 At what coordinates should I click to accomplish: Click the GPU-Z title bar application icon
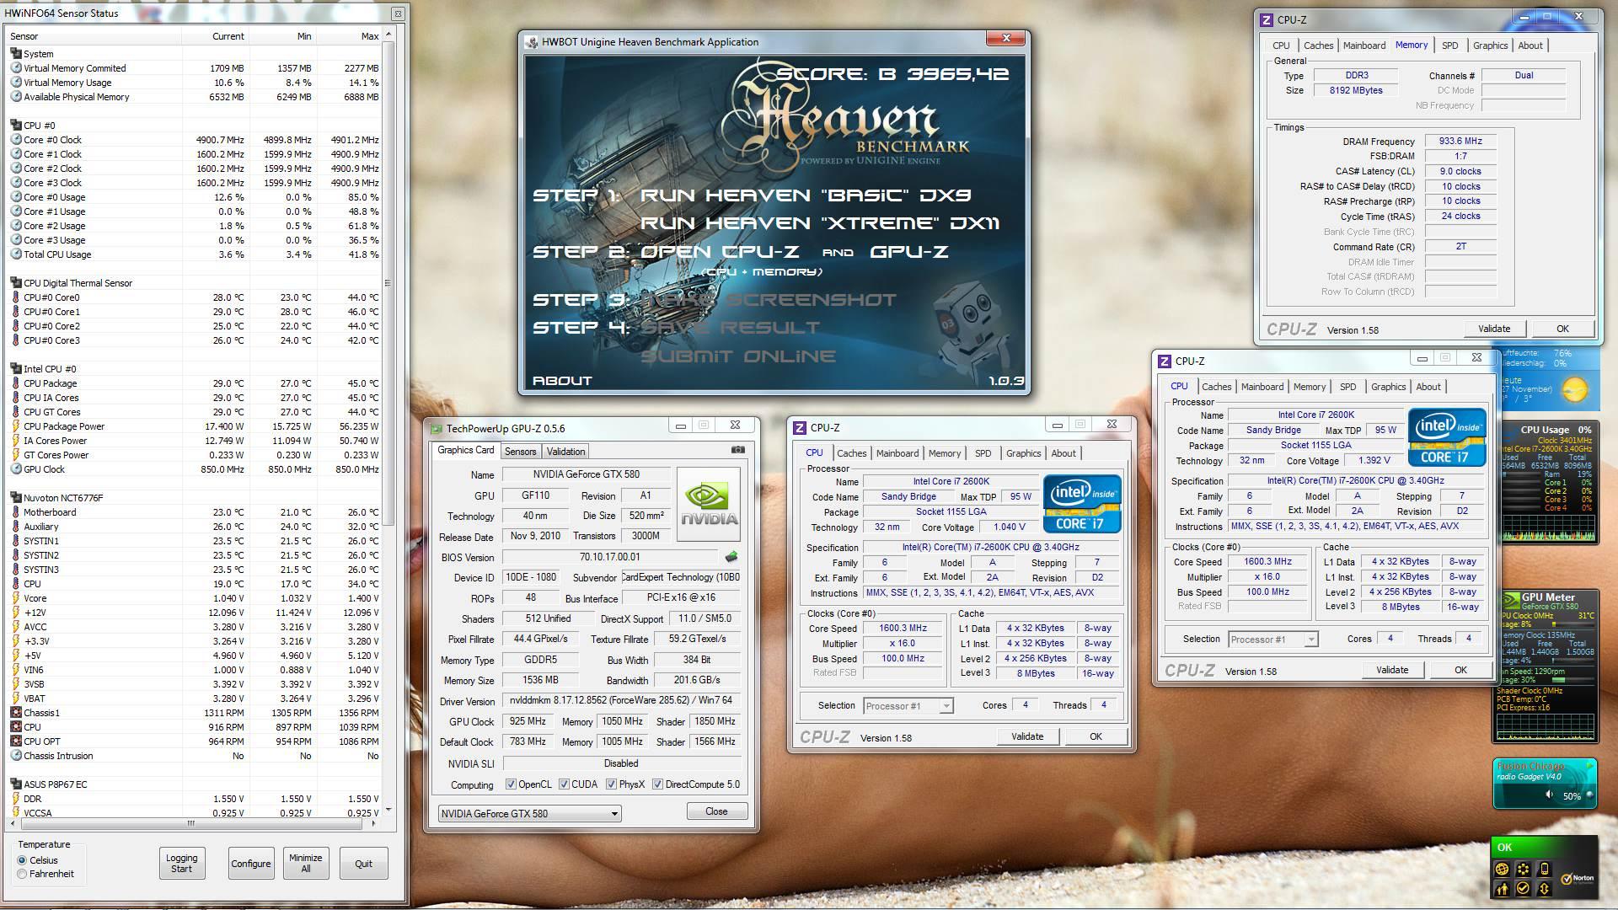click(x=437, y=429)
